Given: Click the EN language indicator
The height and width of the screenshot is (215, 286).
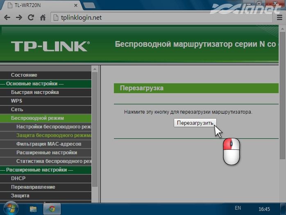Looking at the screenshot, I should [x=238, y=208].
